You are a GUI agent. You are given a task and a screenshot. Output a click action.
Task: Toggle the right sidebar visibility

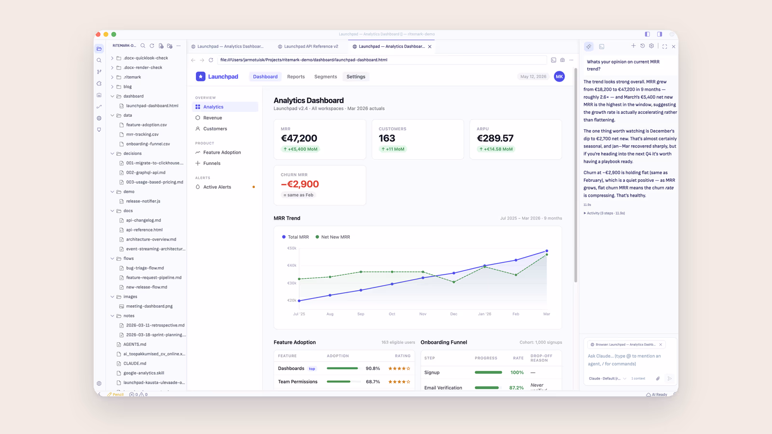click(660, 34)
